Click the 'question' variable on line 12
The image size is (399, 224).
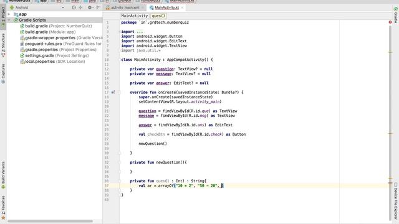point(165,69)
